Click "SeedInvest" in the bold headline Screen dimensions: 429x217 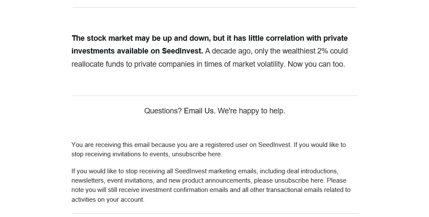coord(182,51)
